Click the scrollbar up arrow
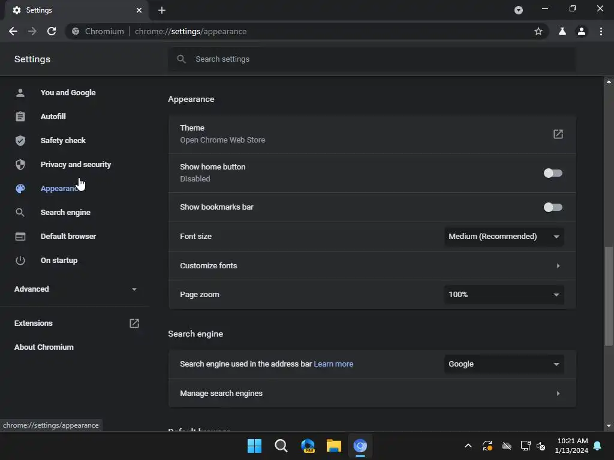Viewport: 614px width, 460px height. [x=609, y=81]
